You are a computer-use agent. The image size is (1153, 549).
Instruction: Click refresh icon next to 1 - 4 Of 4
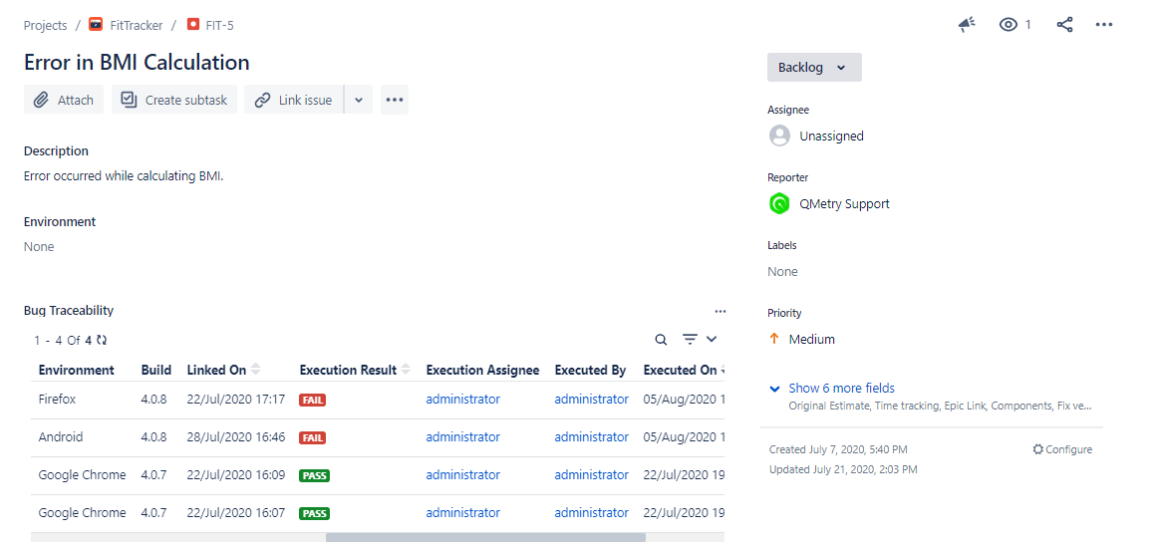point(102,341)
